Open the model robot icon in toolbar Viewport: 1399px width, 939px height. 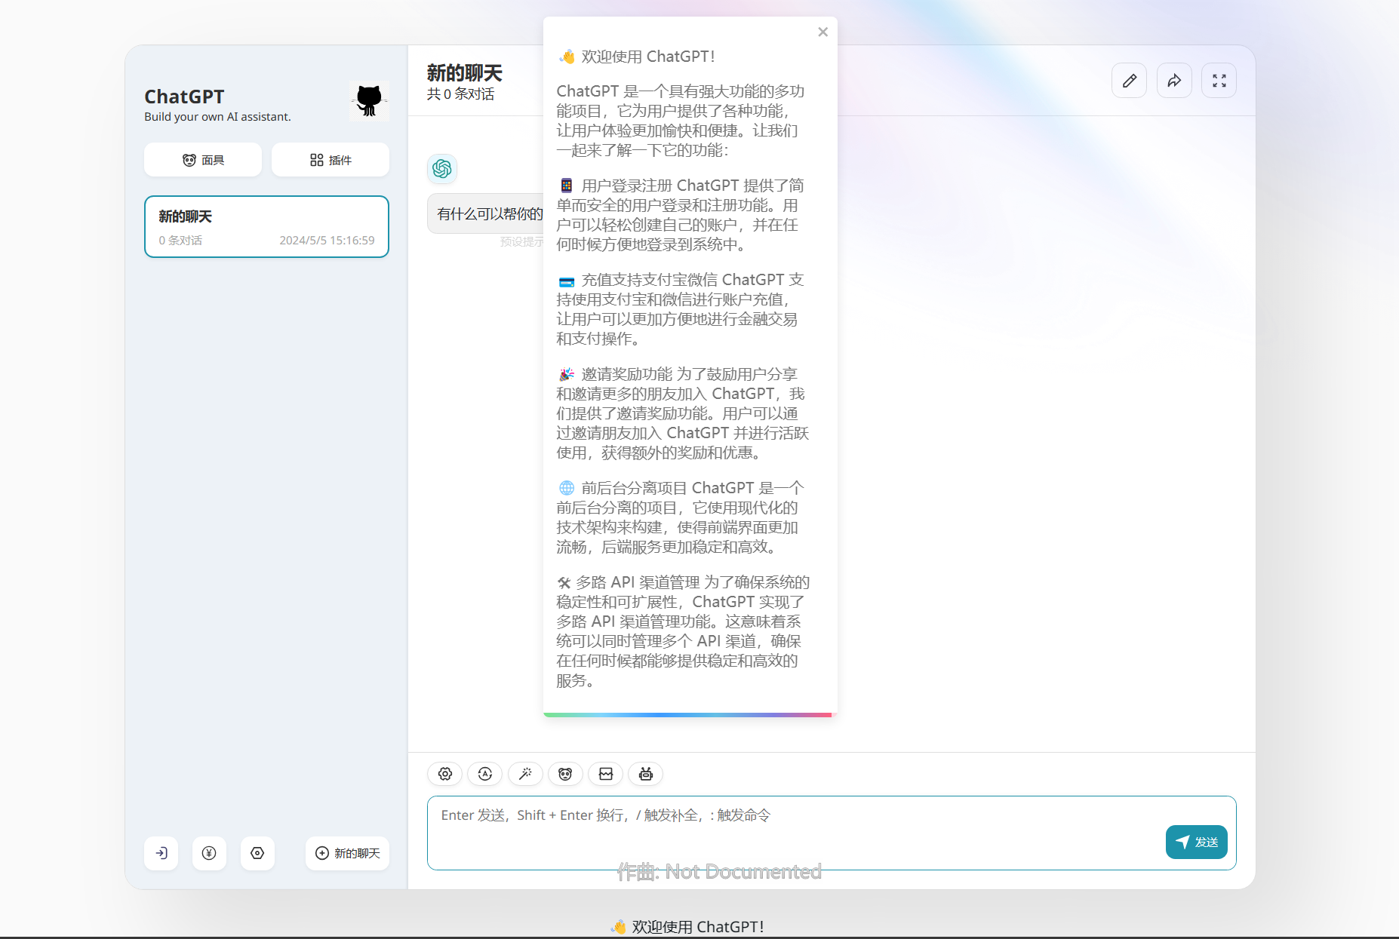(646, 774)
